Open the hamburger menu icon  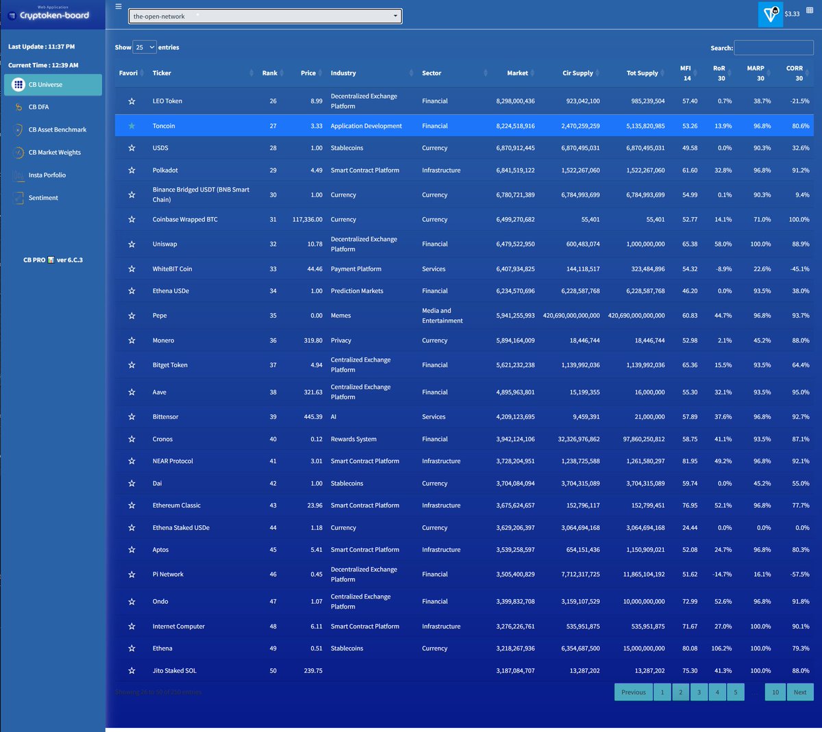point(119,7)
